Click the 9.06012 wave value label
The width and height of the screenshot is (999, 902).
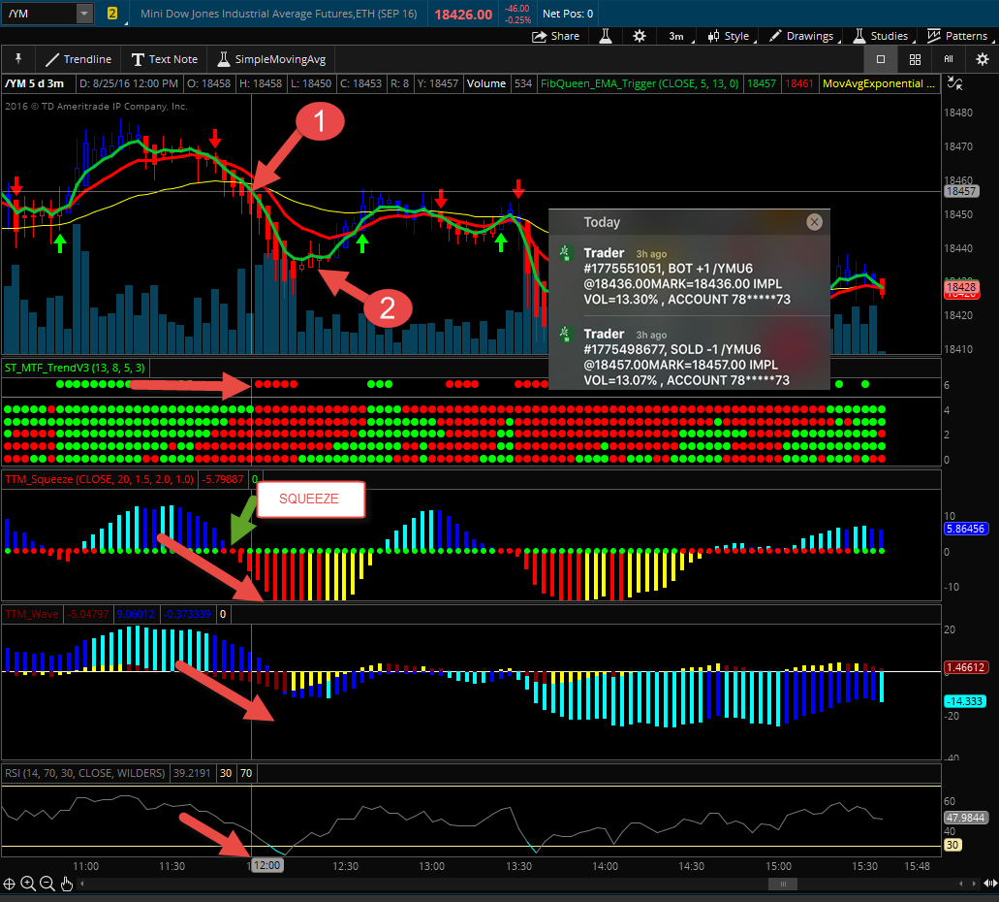pos(136,614)
